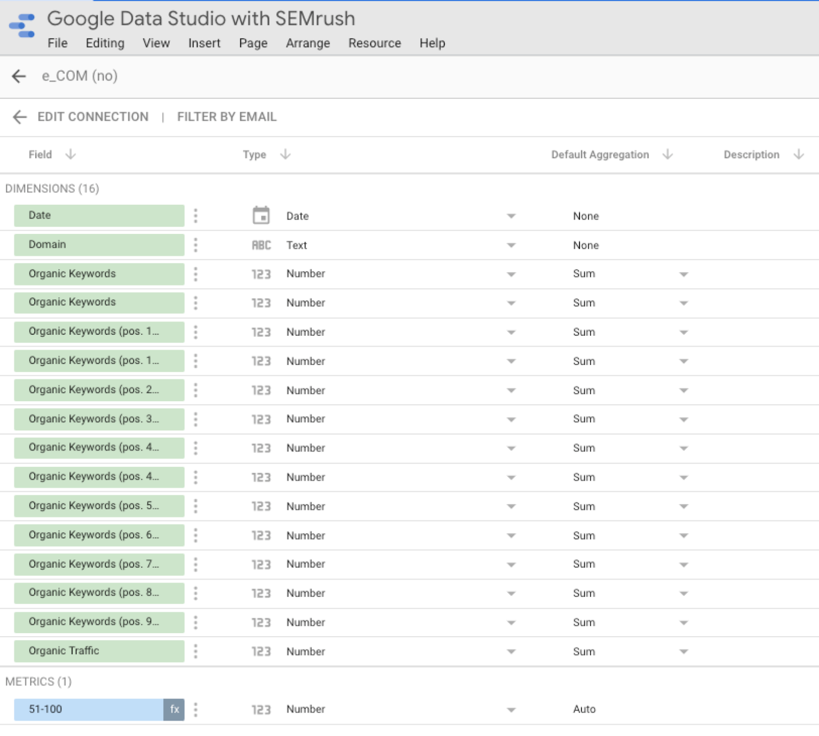
Task: Click FILTER BY EMAIL button
Action: coord(227,117)
